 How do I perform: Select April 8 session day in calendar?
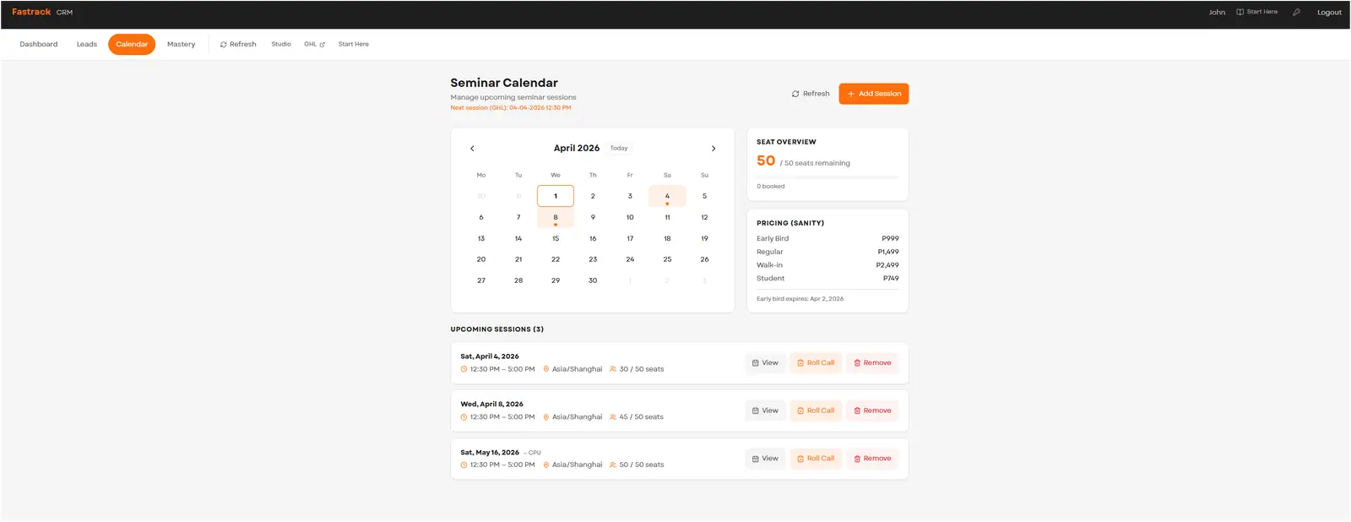click(x=556, y=218)
